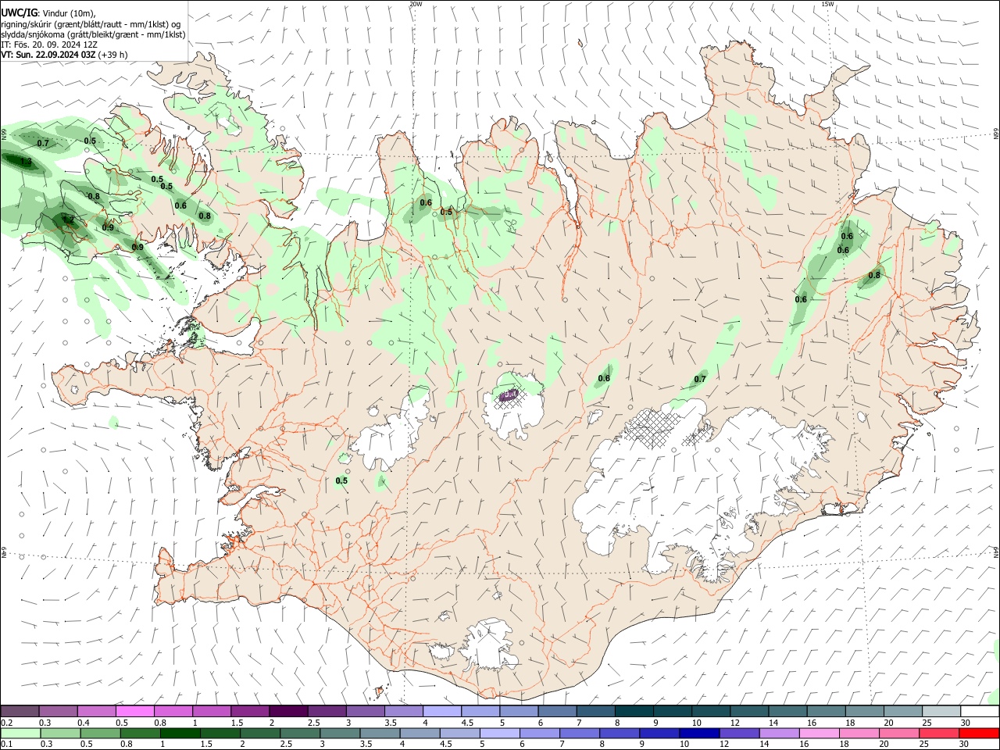Click the purple snowfall patch on Hofsjökull glacier
This screenshot has height=750, width=1000.
coord(509,395)
